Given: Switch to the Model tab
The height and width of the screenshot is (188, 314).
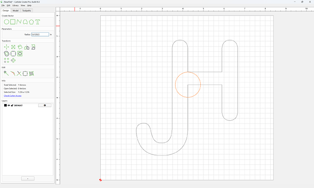Looking at the screenshot, I should pyautogui.click(x=15, y=10).
